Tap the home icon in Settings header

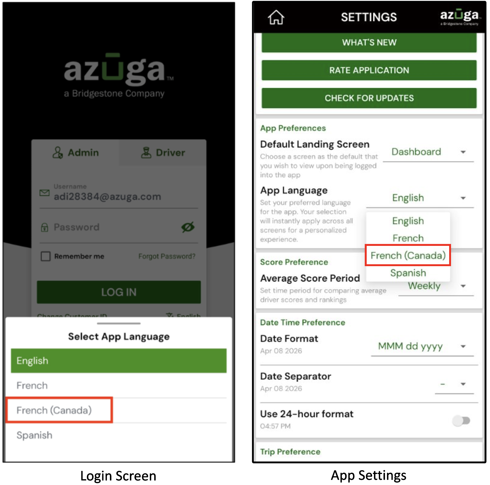click(x=276, y=17)
